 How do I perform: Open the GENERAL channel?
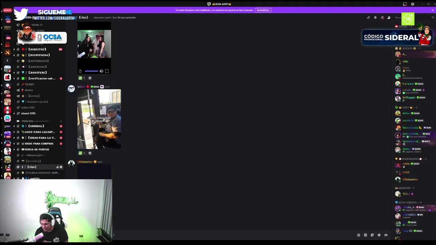pyautogui.click(x=40, y=126)
